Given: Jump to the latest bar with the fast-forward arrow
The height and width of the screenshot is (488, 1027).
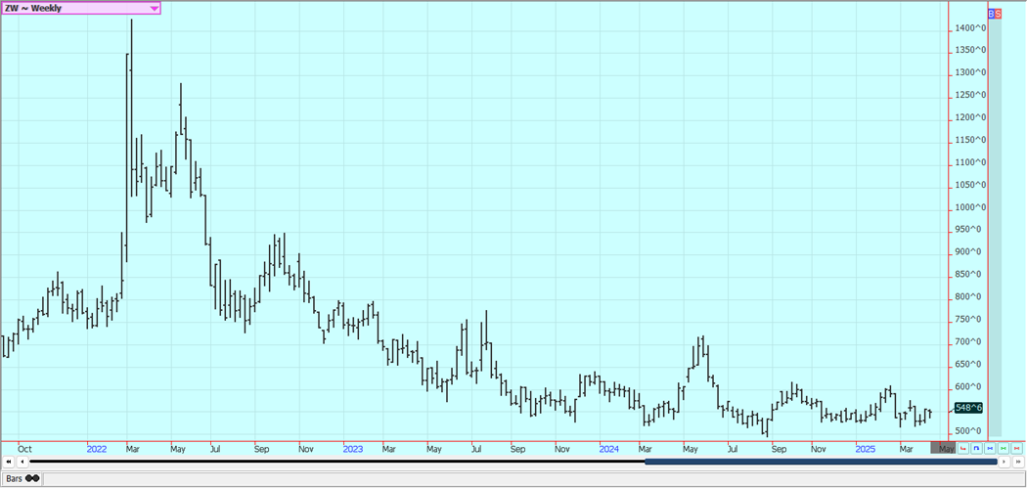Looking at the screenshot, I should point(1017,462).
